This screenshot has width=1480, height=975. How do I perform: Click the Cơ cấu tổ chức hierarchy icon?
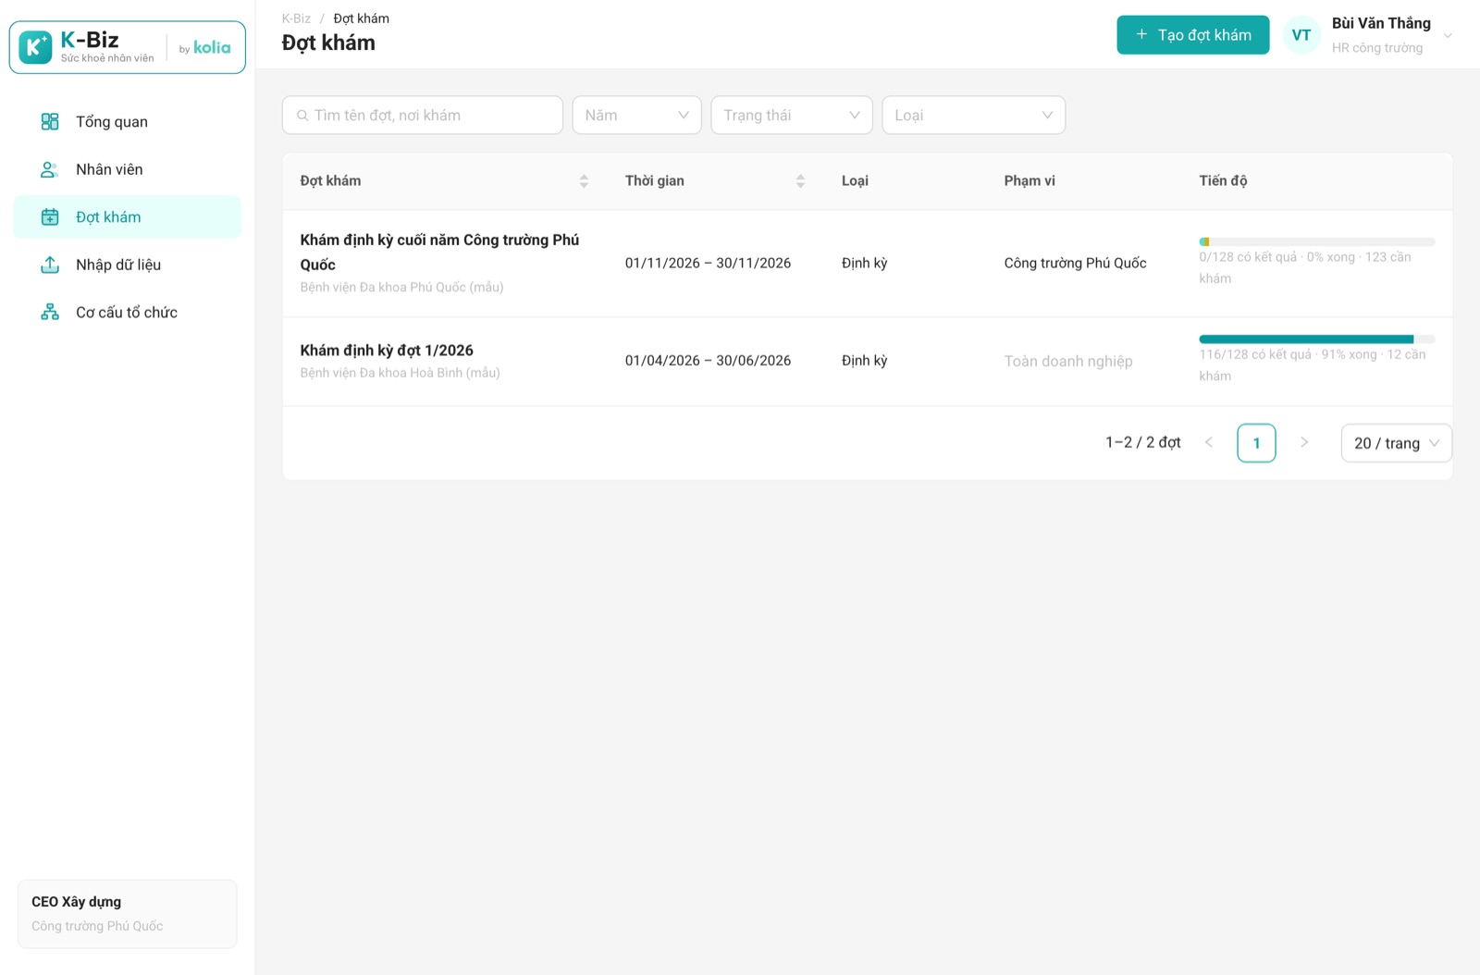coord(50,312)
